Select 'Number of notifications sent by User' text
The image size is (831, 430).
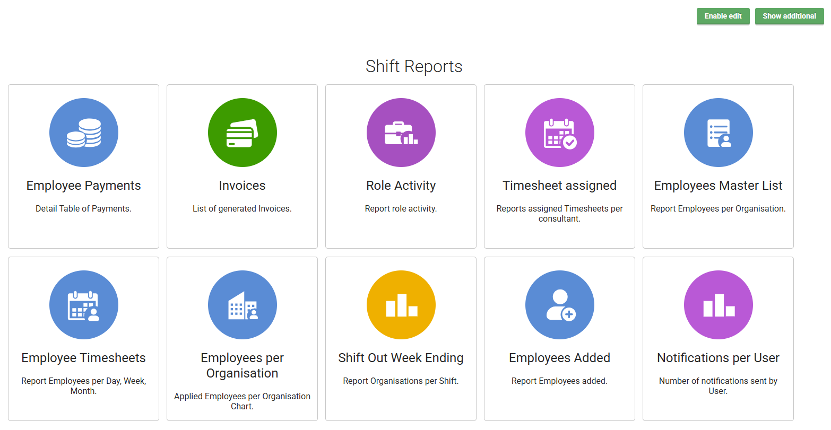[x=718, y=386]
